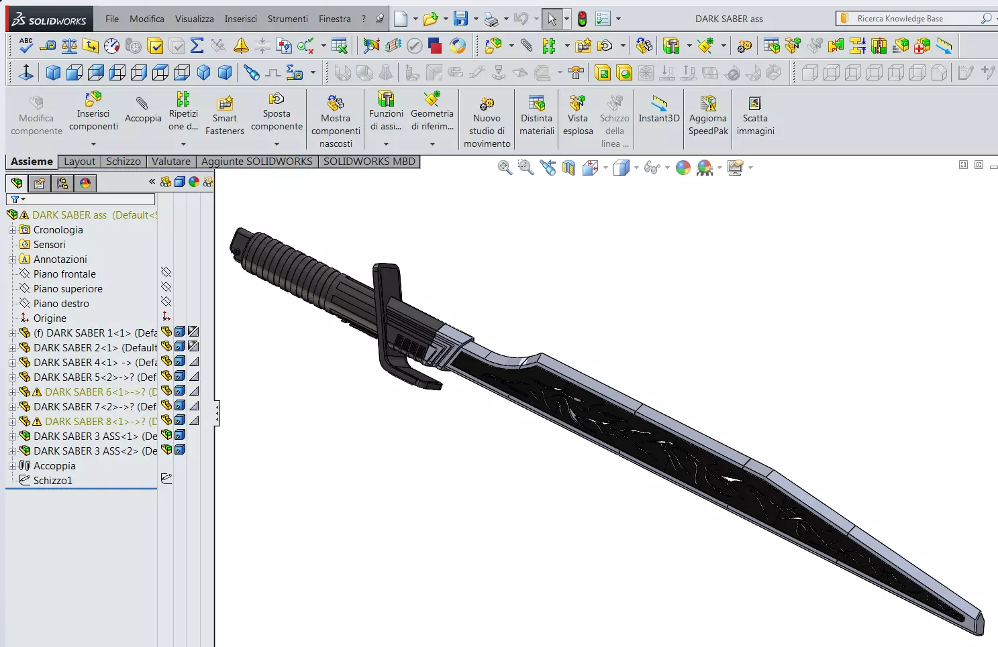
Task: Select the arrow cursor tool
Action: click(552, 19)
